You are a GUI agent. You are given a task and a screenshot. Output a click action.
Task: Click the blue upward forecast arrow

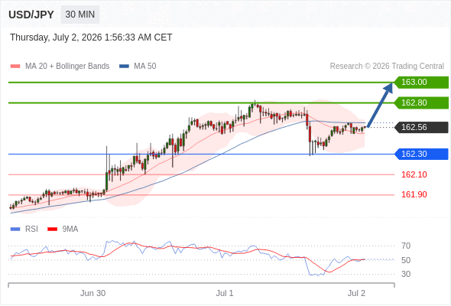tap(380, 105)
